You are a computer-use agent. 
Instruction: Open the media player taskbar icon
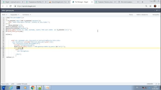pos(25,88)
